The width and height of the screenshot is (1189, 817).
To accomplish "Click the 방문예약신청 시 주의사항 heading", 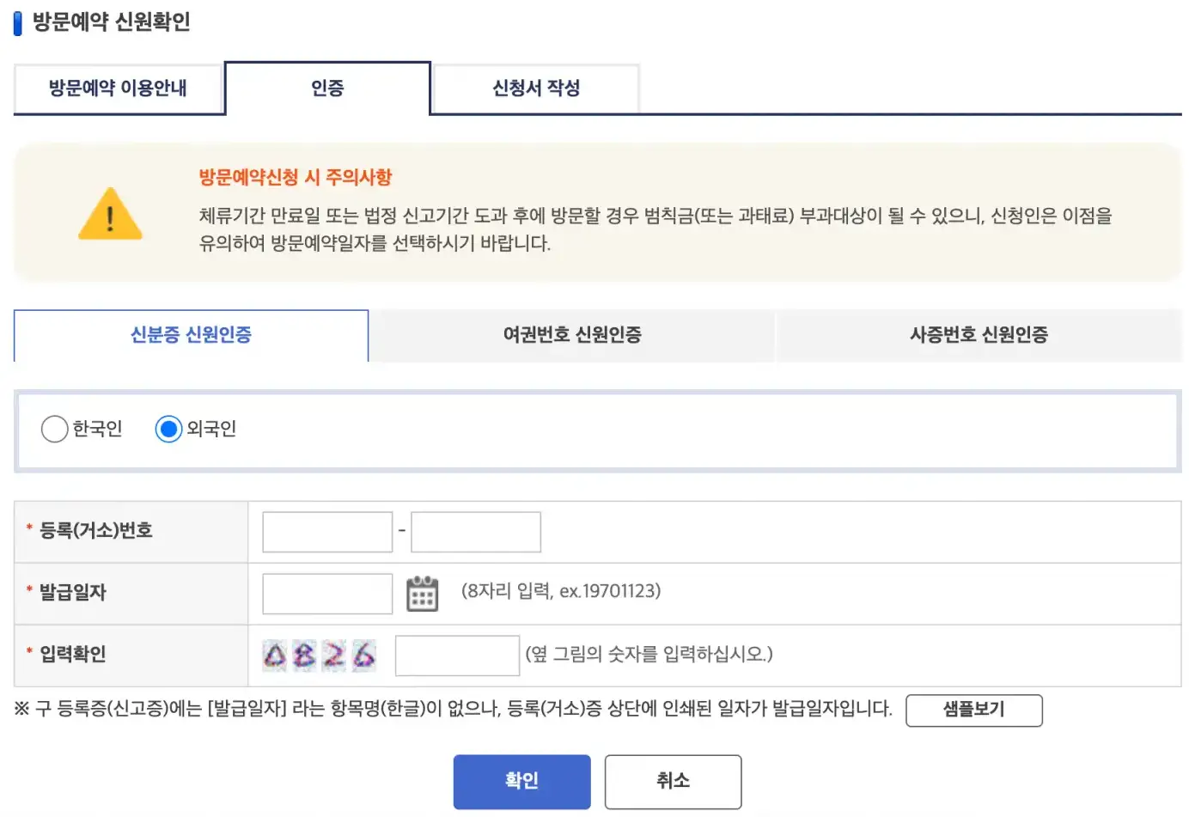I will point(295,177).
